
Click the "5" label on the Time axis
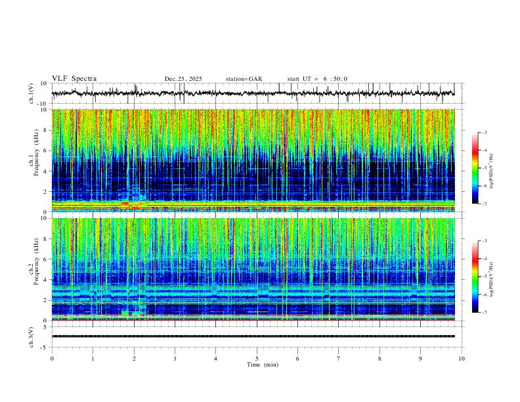(257, 359)
